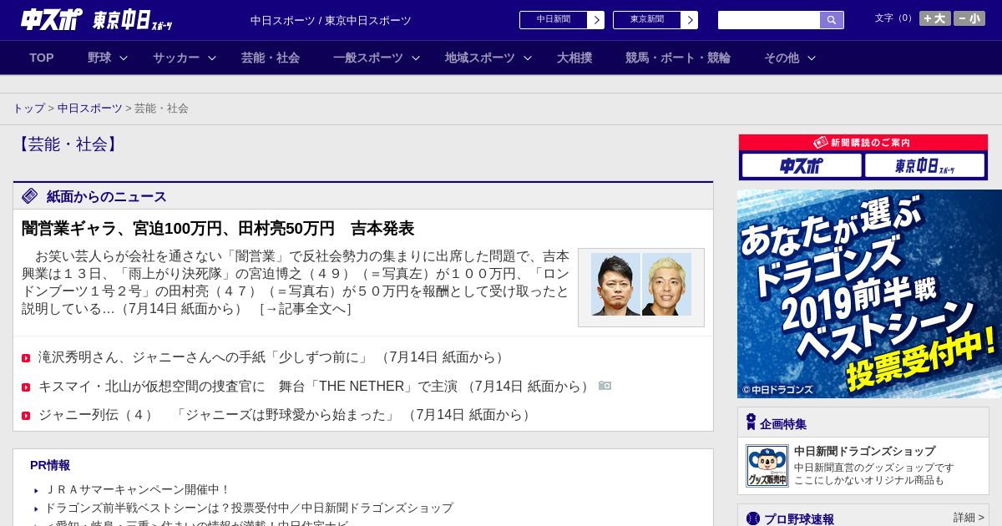This screenshot has height=526, width=1002.
Task: Click the arrow next to 東京新聞
Action: (x=690, y=20)
